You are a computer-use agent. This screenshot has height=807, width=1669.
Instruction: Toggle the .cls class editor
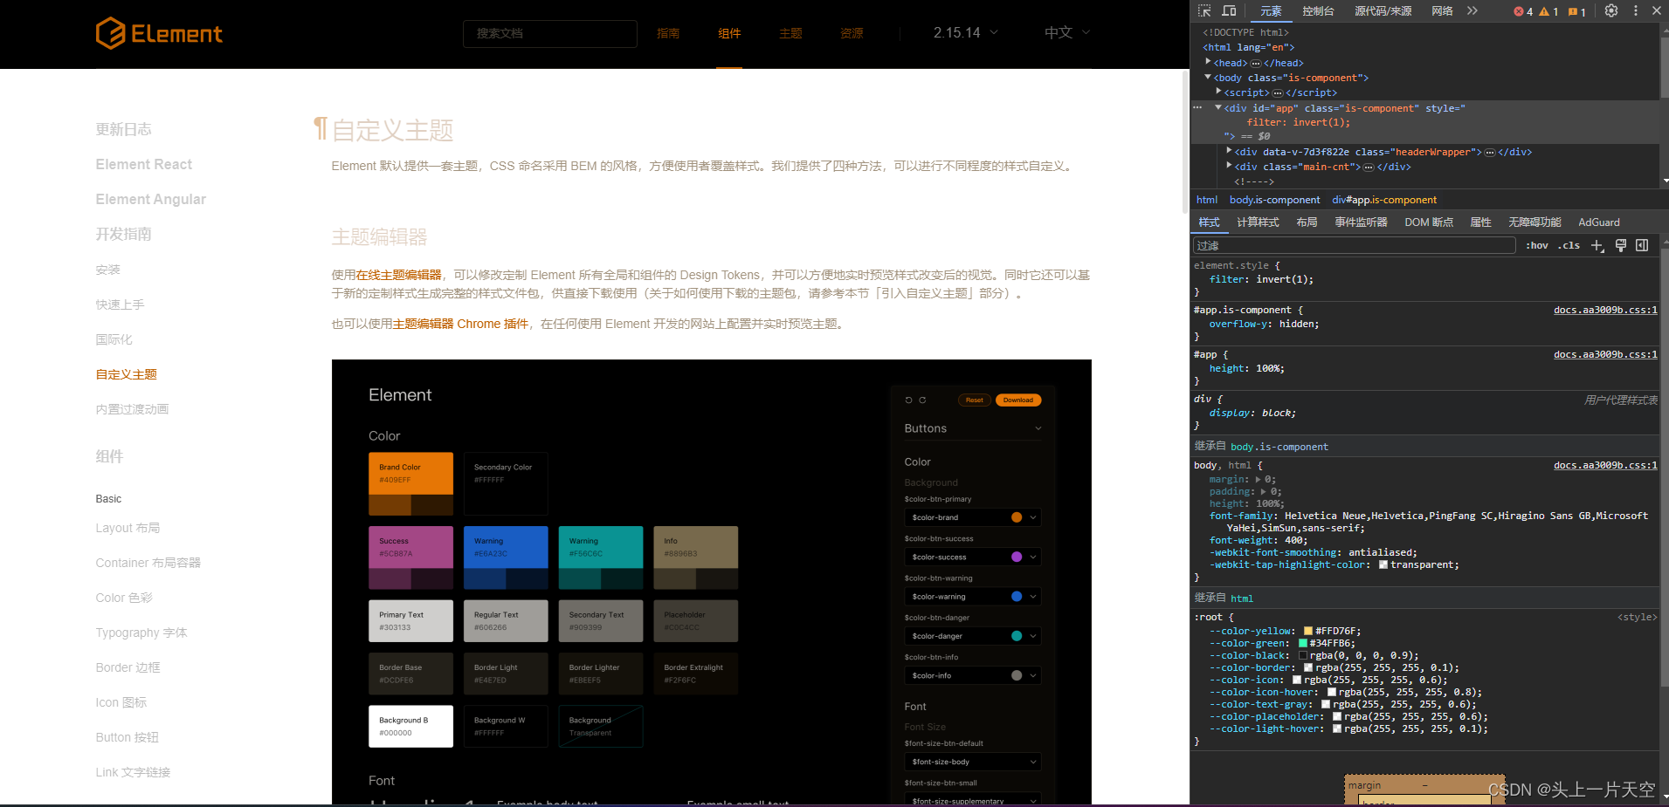(1569, 246)
